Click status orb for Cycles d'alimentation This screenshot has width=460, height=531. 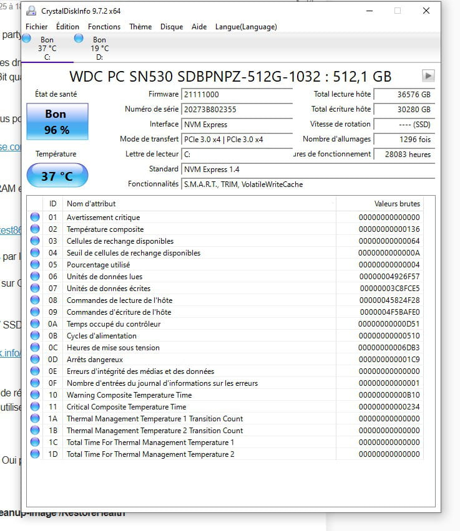tap(35, 336)
